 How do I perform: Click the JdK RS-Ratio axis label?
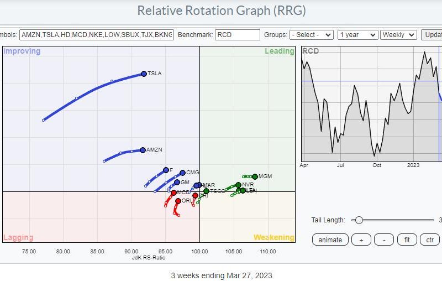pyautogui.click(x=149, y=258)
